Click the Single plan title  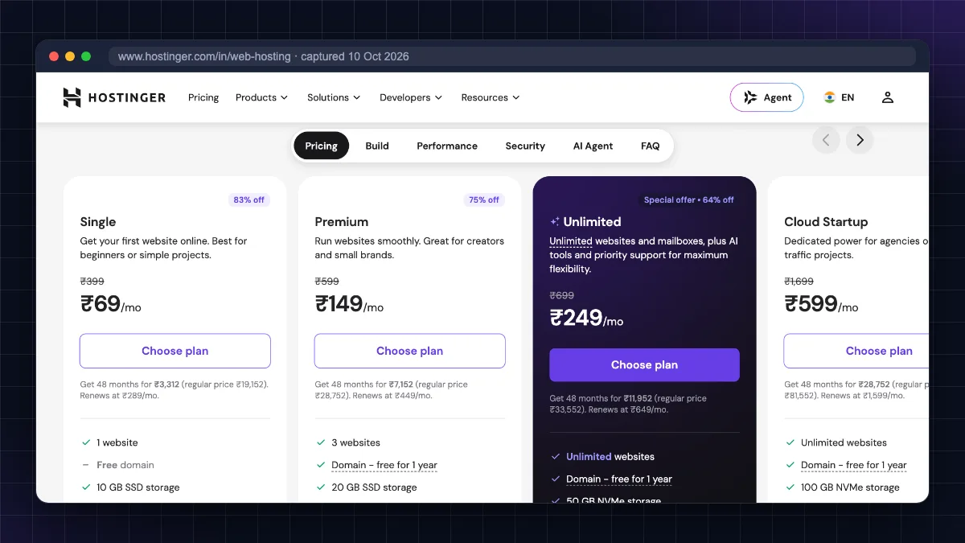tap(98, 222)
